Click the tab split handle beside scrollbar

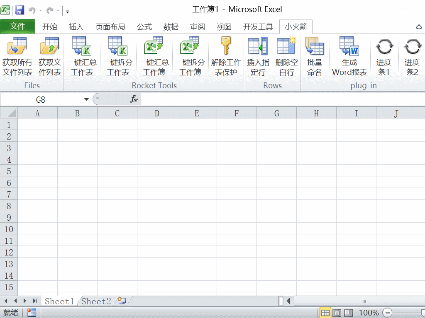coord(281,301)
